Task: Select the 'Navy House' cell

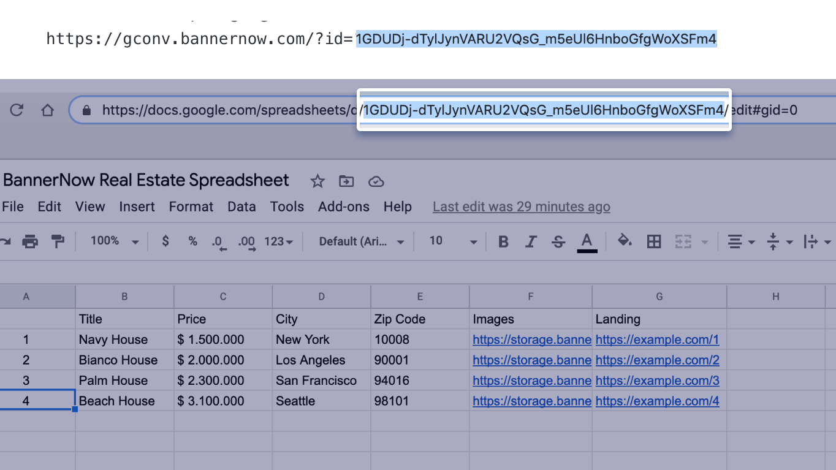Action: 125,339
